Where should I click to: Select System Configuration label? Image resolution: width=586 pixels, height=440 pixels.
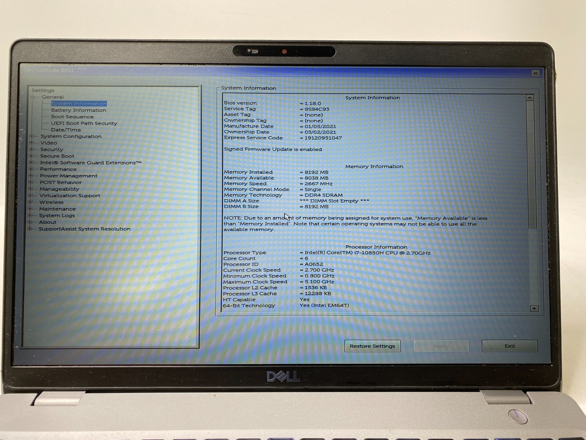[71, 136]
